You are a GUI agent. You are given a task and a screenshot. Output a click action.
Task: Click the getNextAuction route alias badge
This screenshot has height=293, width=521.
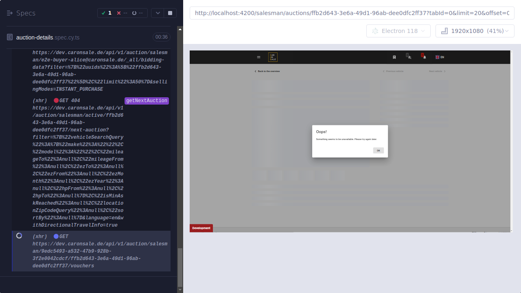[x=147, y=101]
